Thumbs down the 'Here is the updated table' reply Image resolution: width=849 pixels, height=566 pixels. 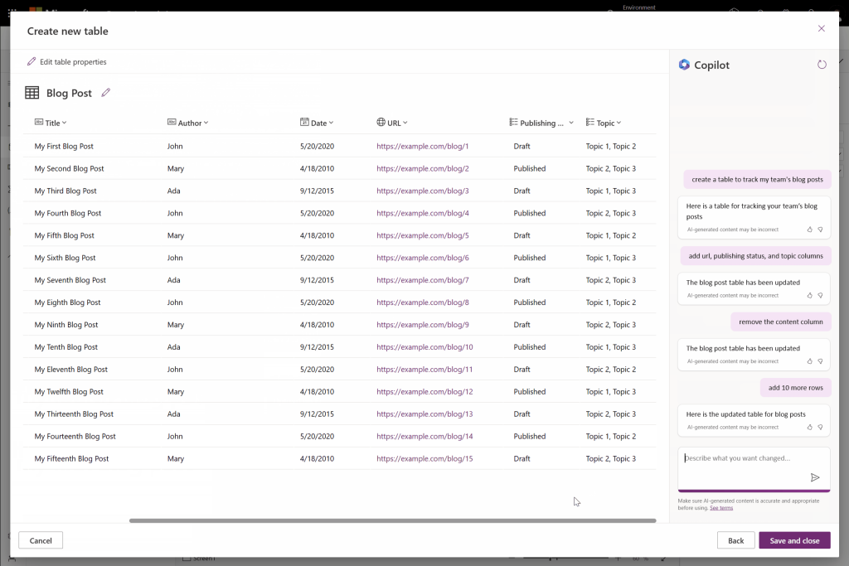[820, 428]
